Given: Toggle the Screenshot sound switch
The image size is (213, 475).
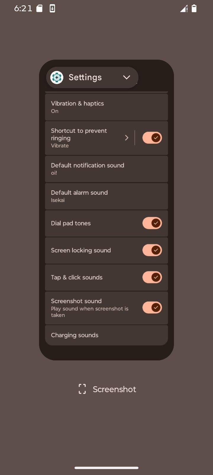Looking at the screenshot, I should click(x=152, y=308).
